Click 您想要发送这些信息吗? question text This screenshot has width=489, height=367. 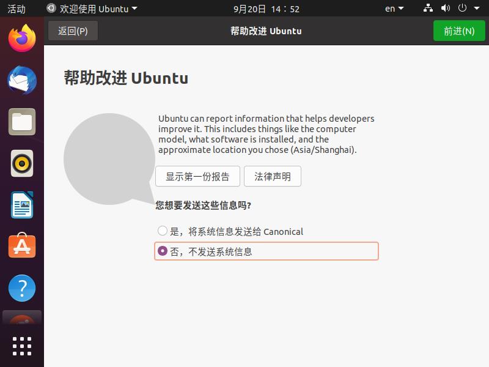coord(204,205)
